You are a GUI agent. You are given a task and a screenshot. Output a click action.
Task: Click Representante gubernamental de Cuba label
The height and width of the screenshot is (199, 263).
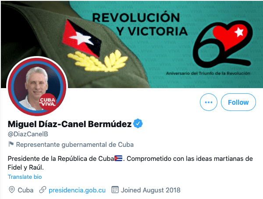[x=75, y=145]
